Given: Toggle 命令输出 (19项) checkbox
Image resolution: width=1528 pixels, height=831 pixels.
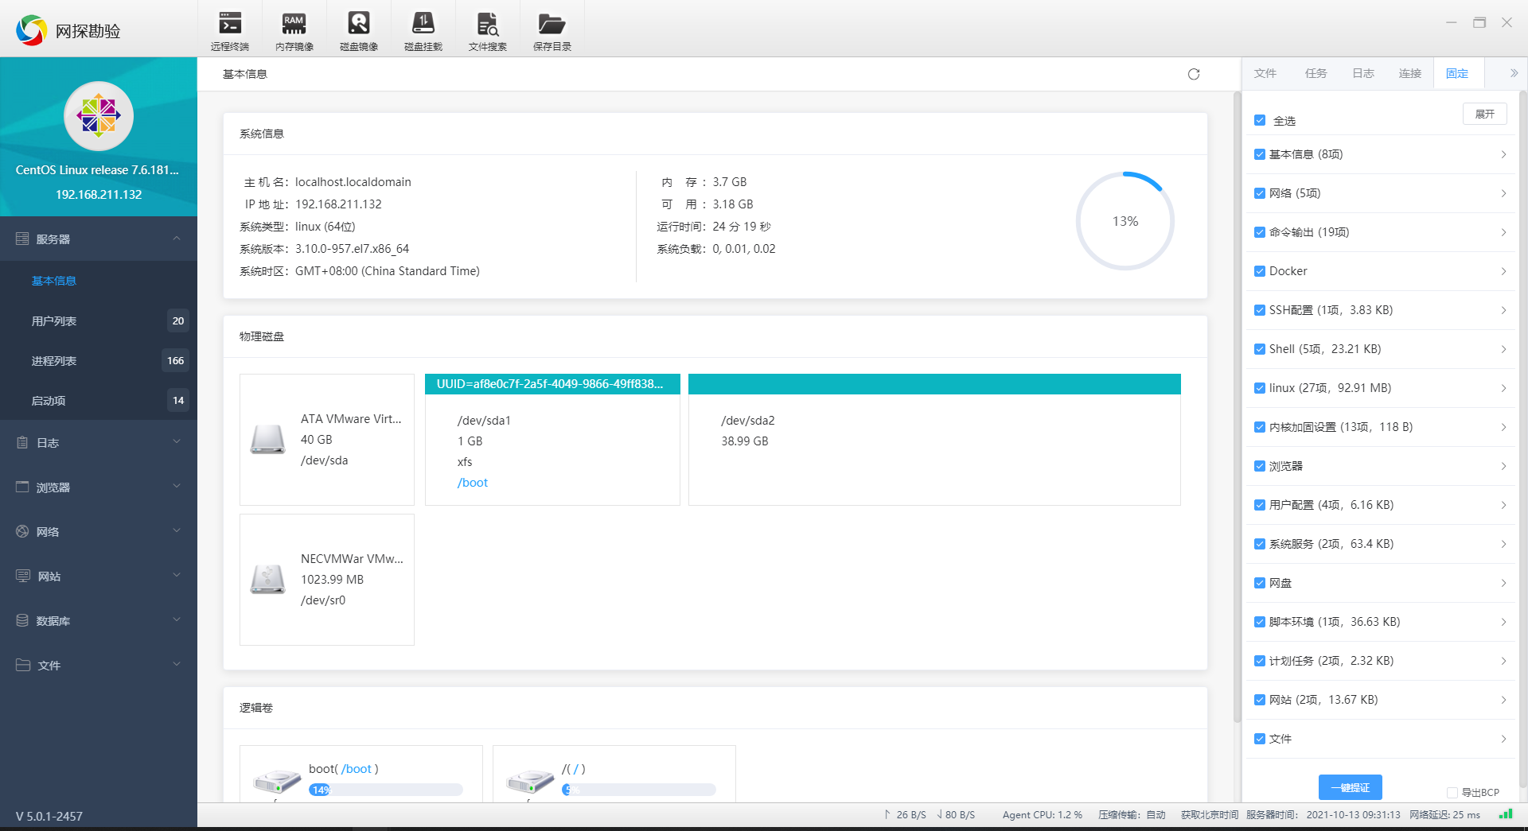Looking at the screenshot, I should [1260, 232].
